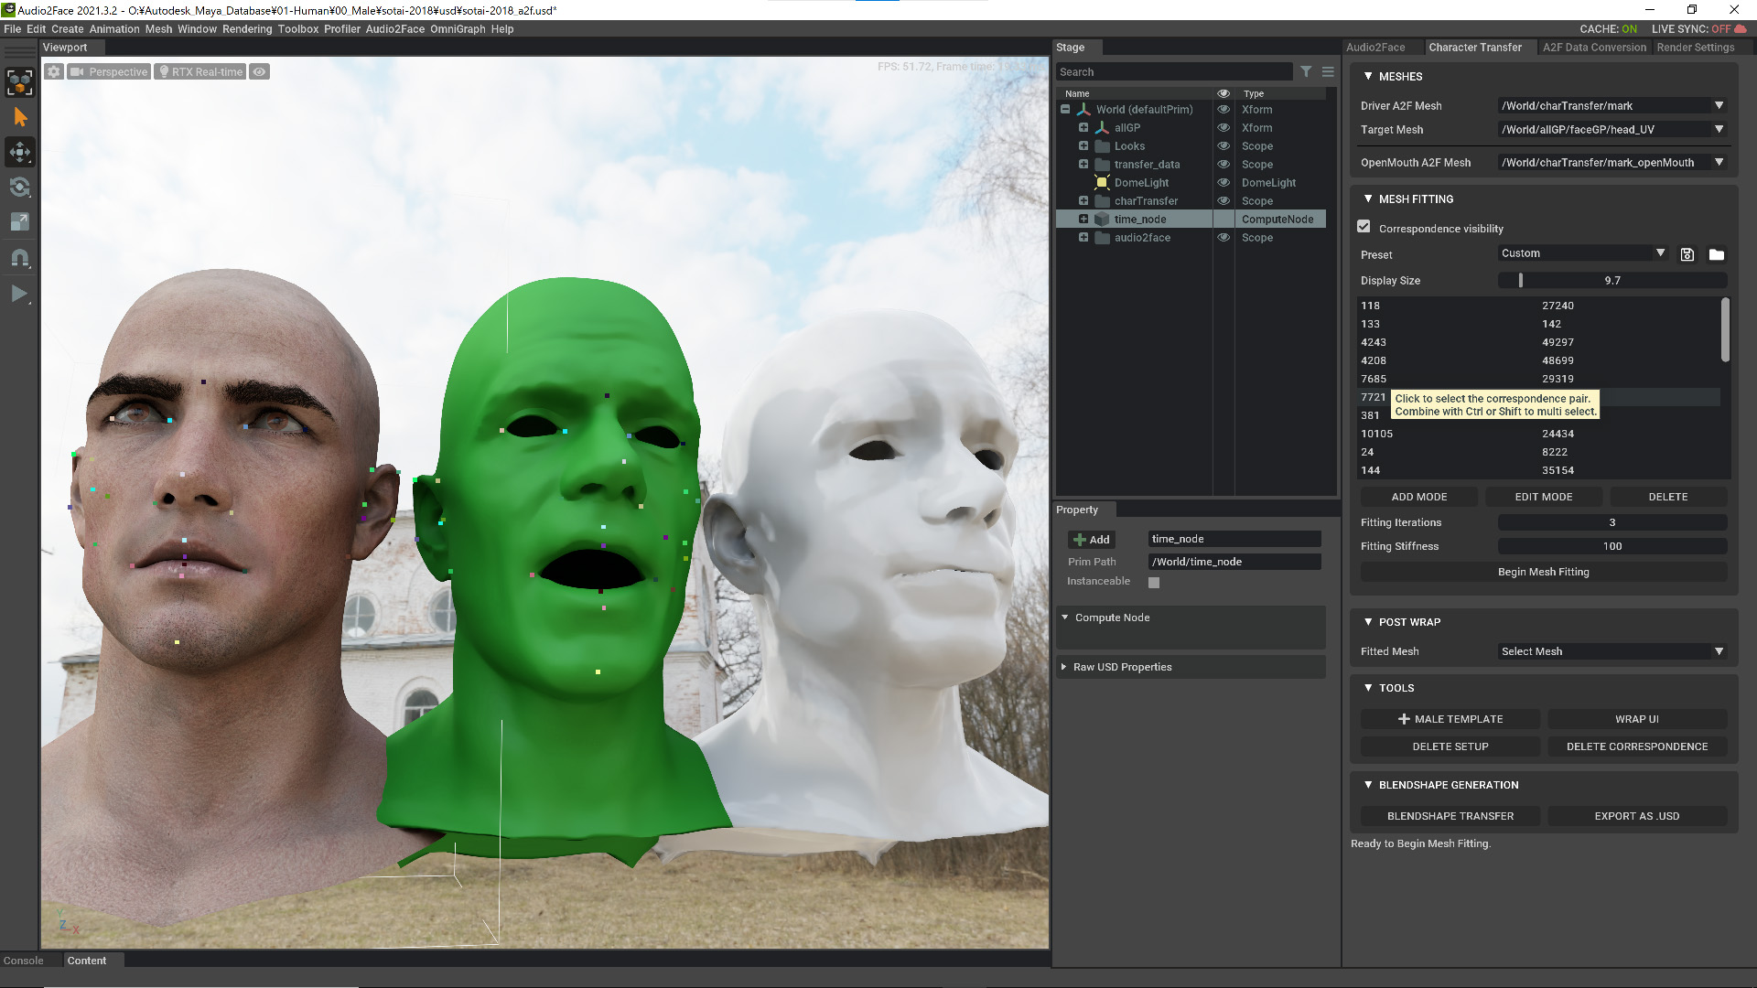1757x988 pixels.
Task: Click the cloud icon beside Live Sync
Action: pyautogui.click(x=1741, y=28)
